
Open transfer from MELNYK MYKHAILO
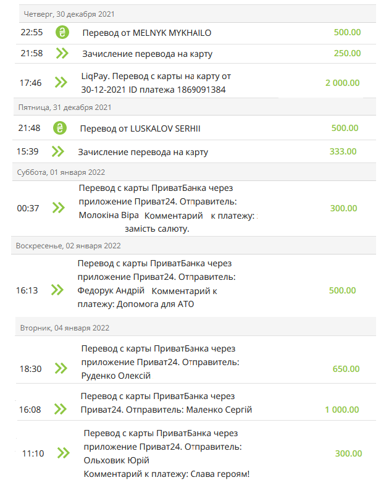coord(196,33)
